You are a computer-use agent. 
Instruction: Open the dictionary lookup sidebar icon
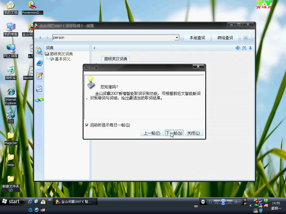(39, 51)
